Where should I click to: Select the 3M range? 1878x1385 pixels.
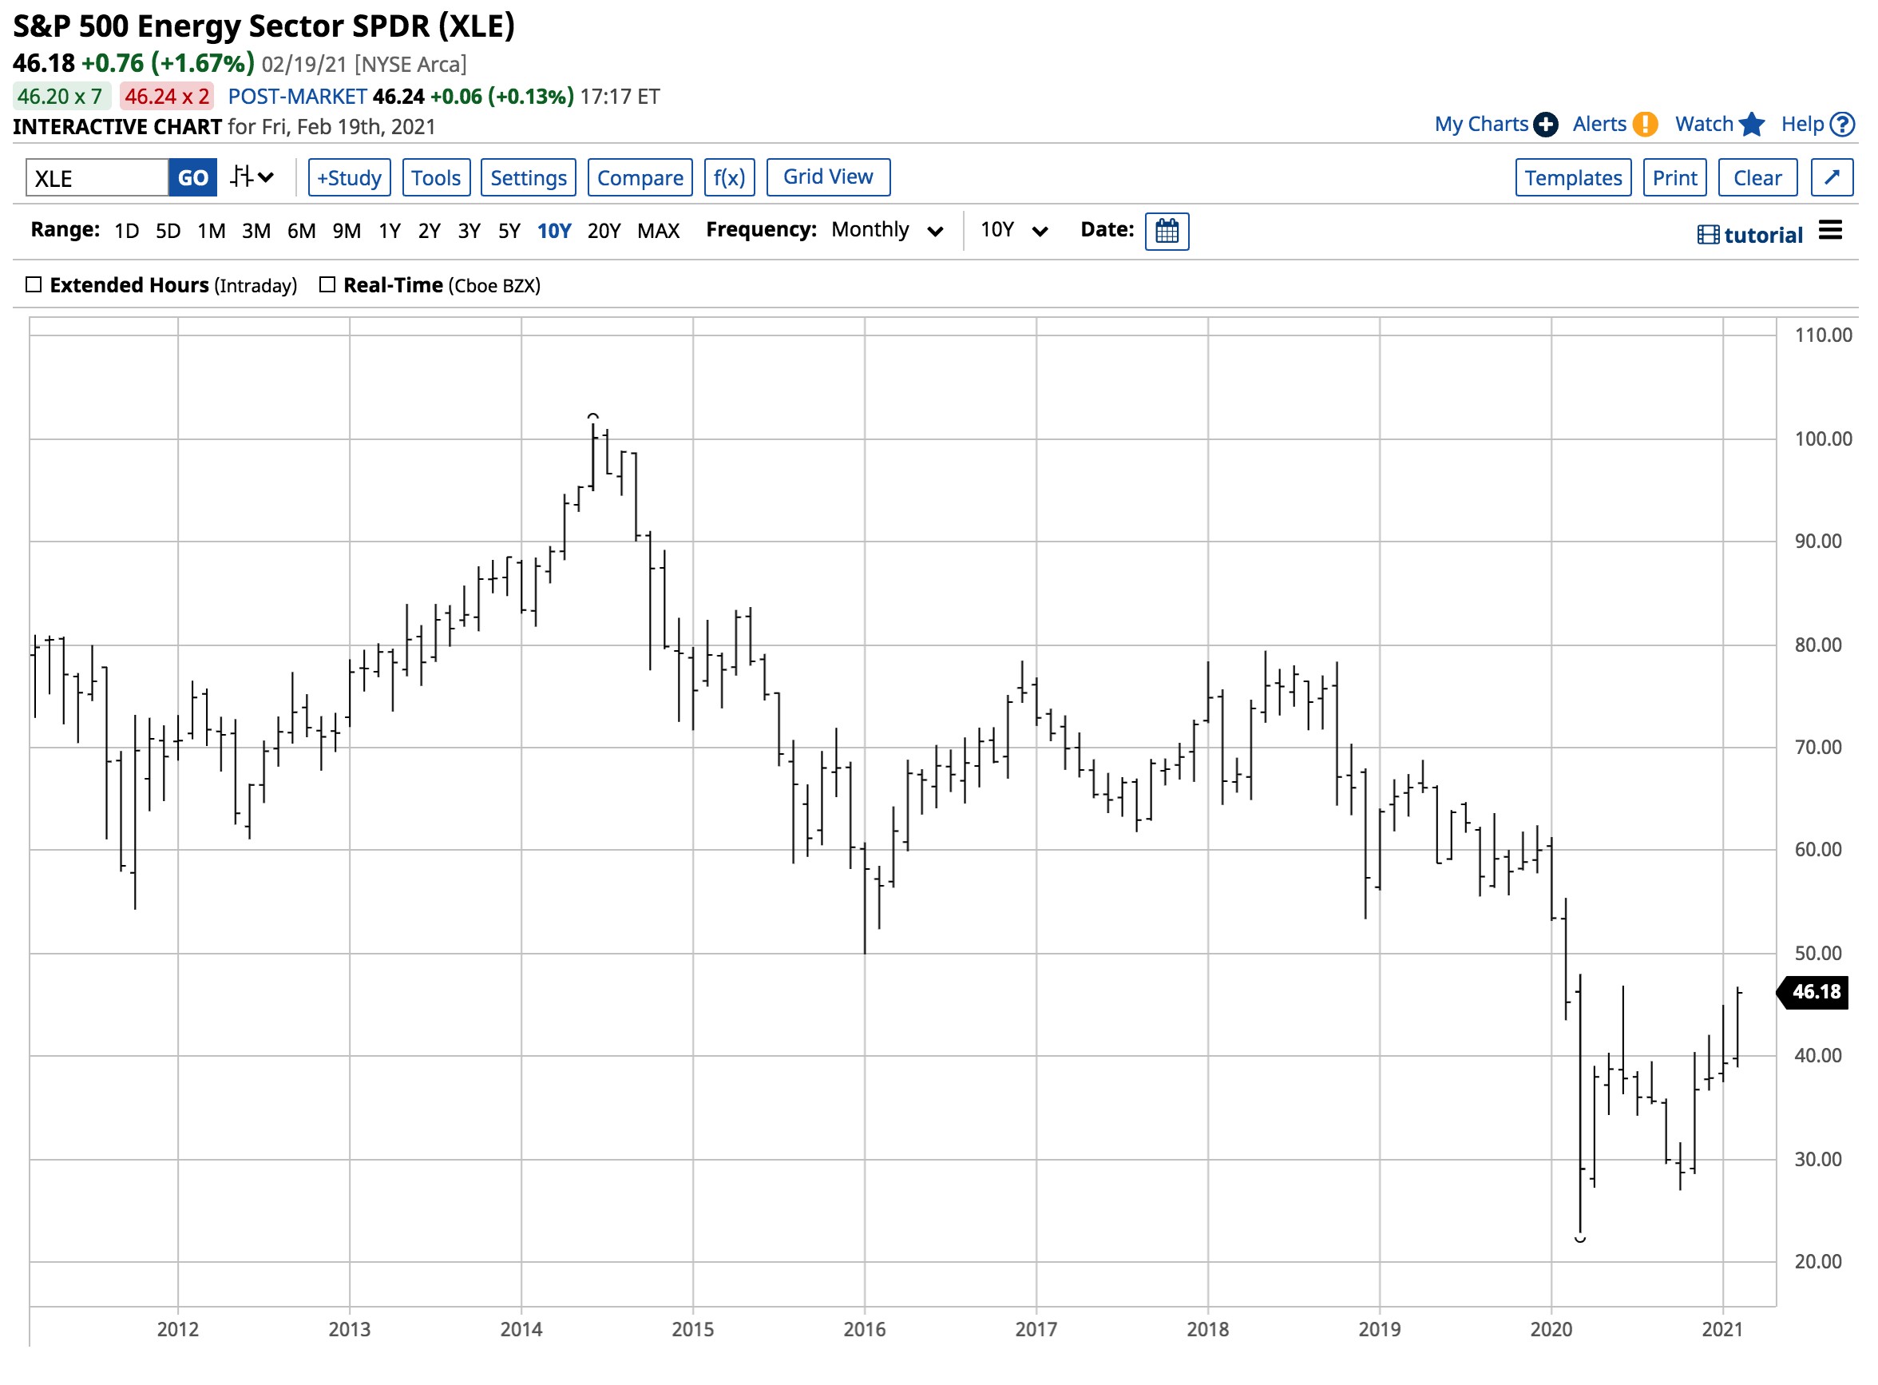click(256, 231)
